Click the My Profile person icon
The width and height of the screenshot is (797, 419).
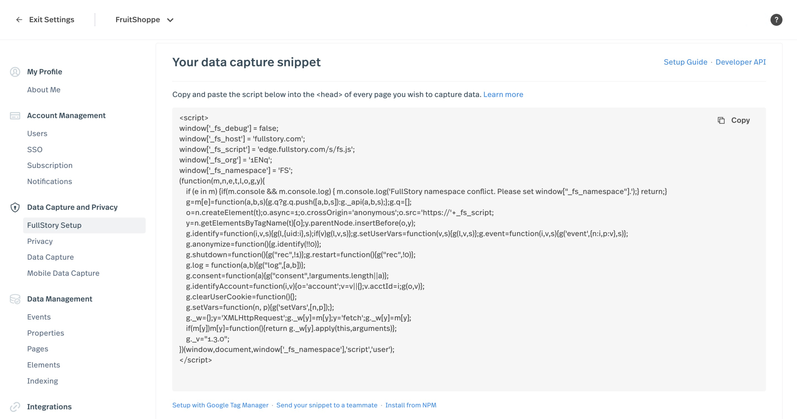15,72
